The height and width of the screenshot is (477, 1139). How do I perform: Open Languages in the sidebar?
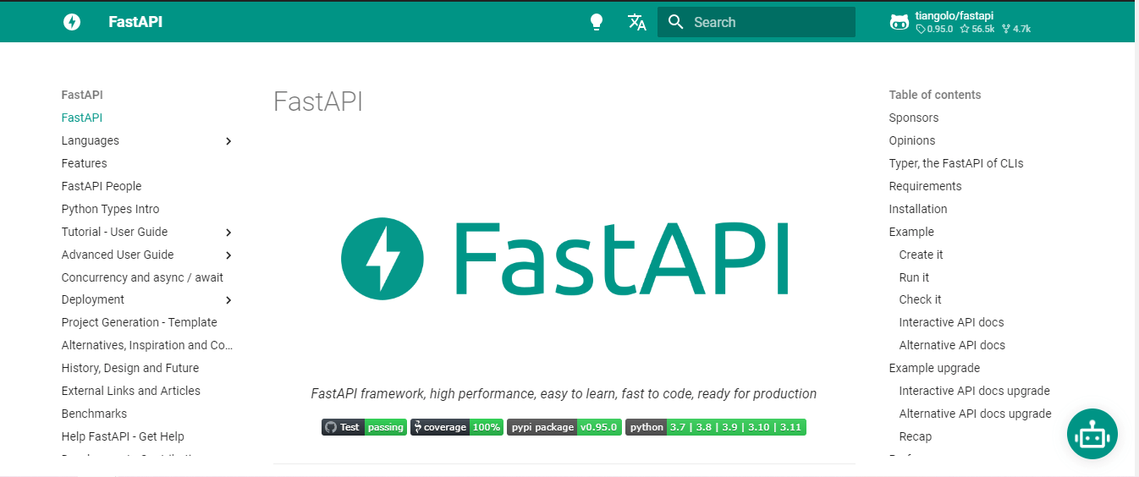pos(91,140)
